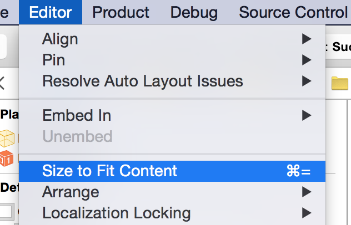This screenshot has width=351, height=225.
Task: Open the Product menu
Action: [x=121, y=12]
